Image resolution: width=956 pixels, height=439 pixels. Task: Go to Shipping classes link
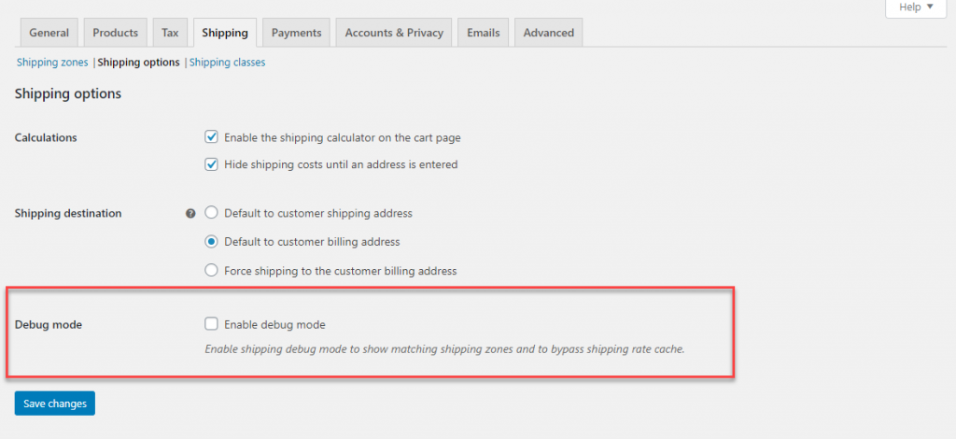(x=228, y=63)
